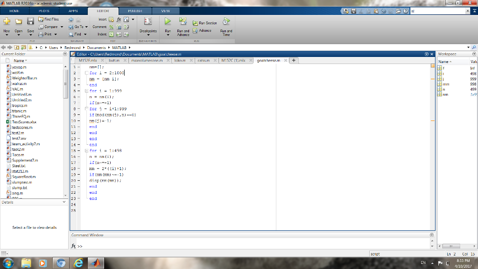Screen dimensions: 478x269
Task: Clear the documentation search field
Action: click(468, 11)
